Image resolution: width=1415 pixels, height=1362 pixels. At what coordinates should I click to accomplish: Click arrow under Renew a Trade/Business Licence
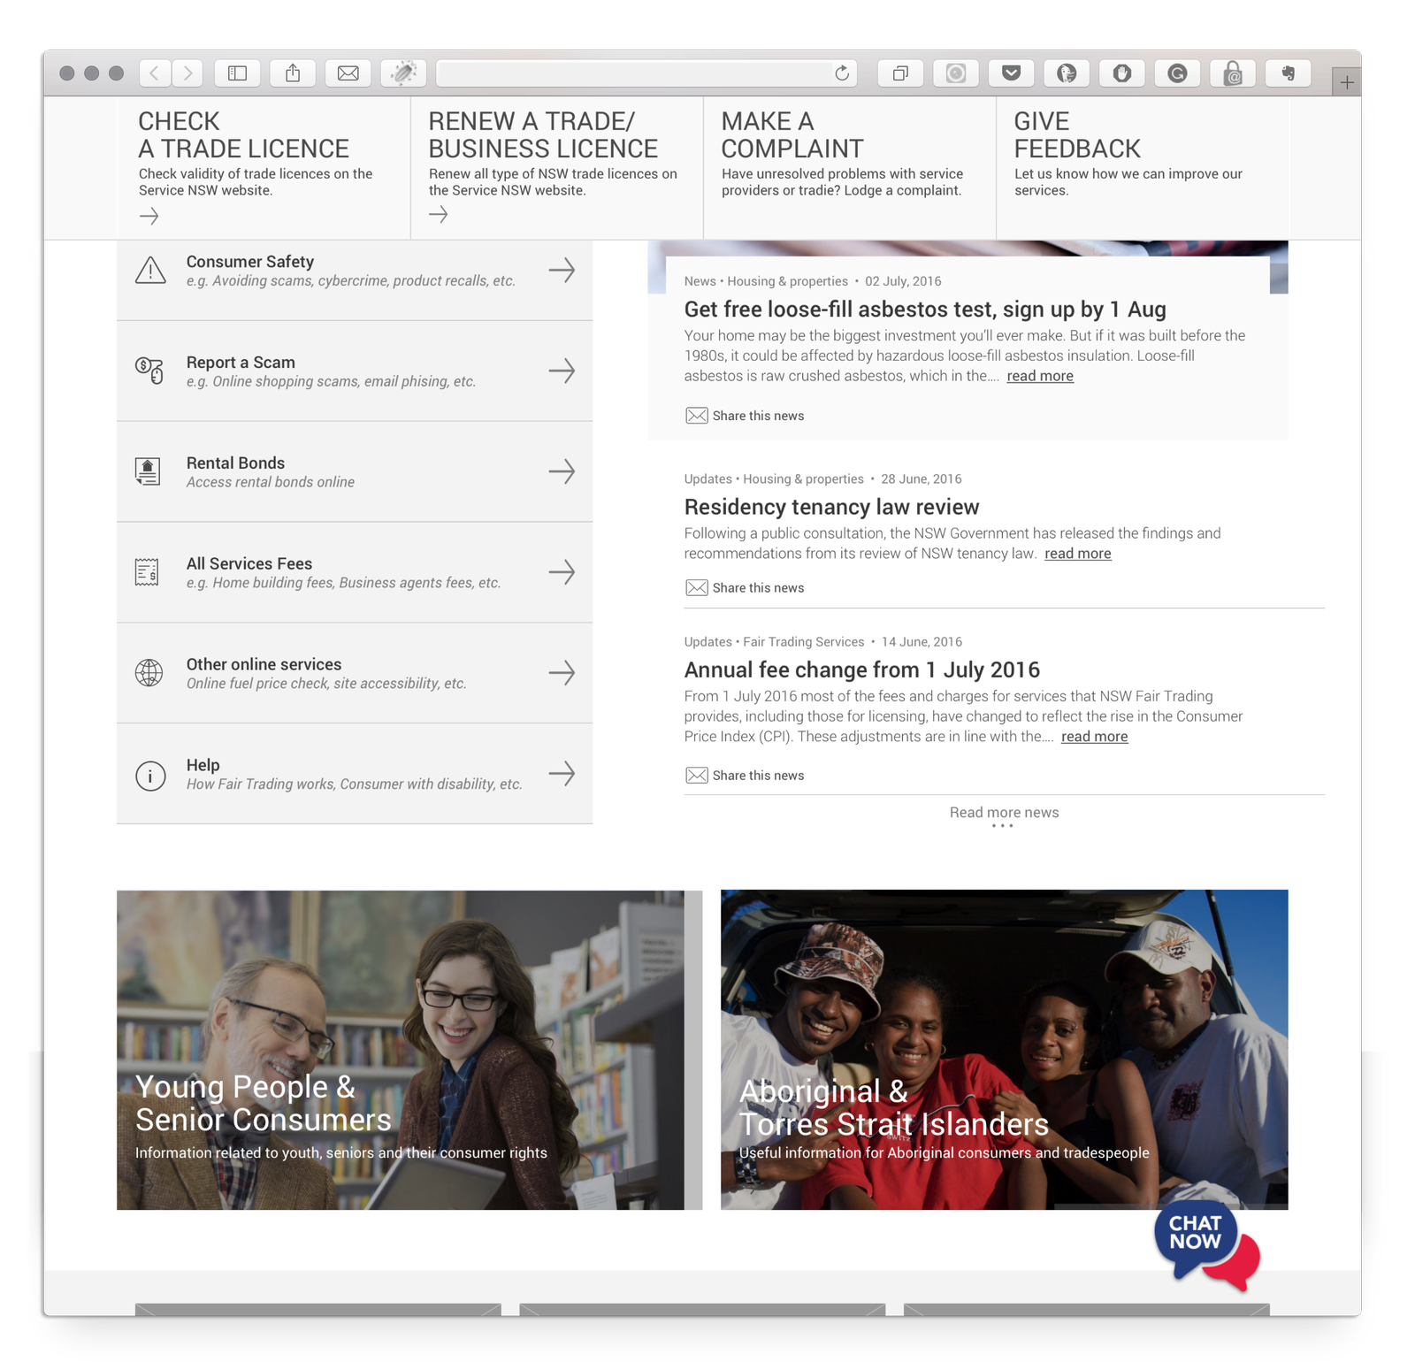tap(439, 214)
